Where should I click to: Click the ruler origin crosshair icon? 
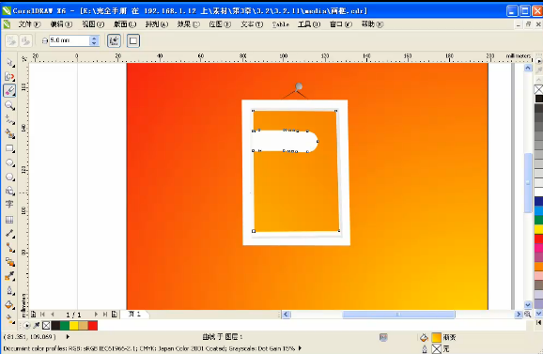tap(23, 59)
